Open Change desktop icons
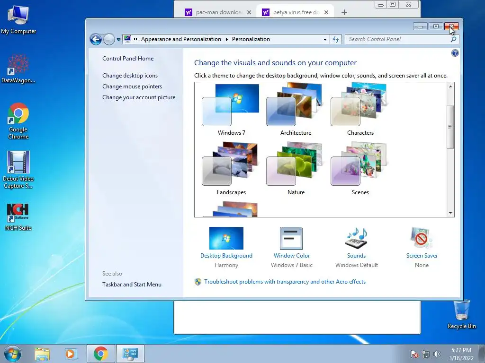485x363 pixels. [x=130, y=76]
